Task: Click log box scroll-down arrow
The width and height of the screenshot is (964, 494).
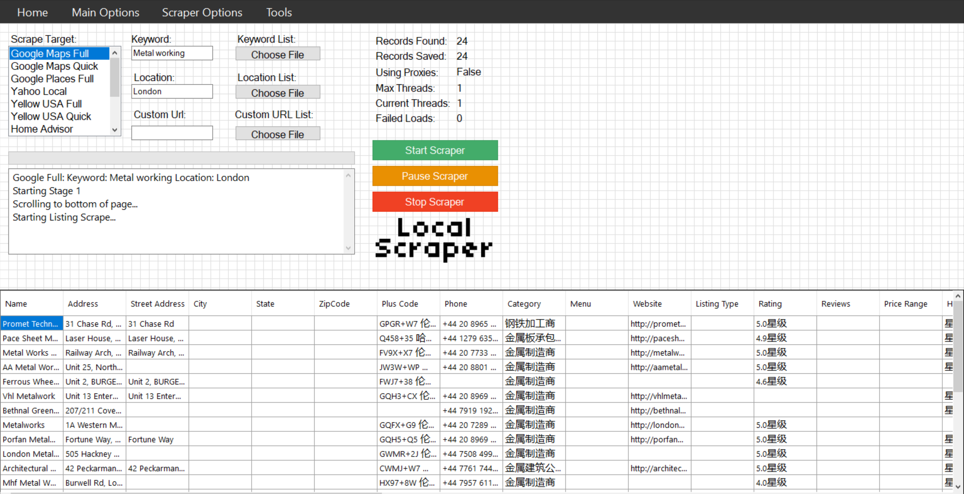Action: (348, 248)
